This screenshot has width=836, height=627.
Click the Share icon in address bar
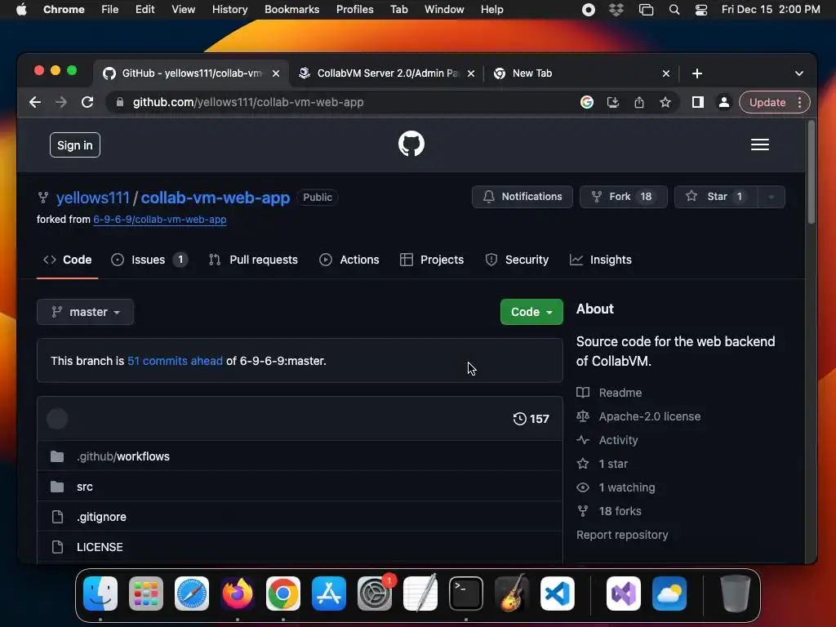(x=638, y=102)
